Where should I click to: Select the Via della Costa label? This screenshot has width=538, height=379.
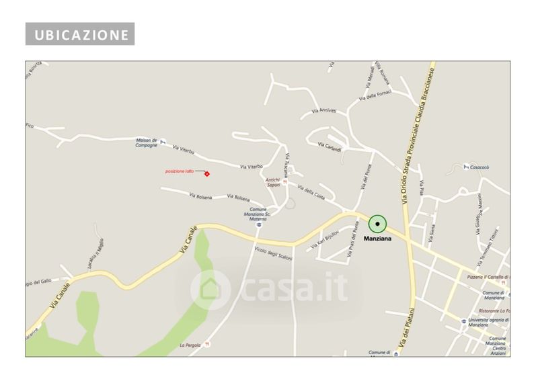click(311, 192)
